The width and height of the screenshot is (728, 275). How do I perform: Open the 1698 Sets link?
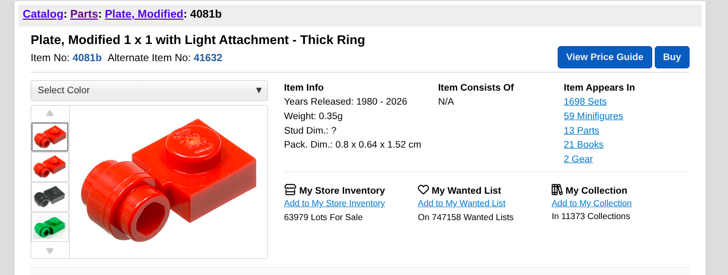pos(585,102)
